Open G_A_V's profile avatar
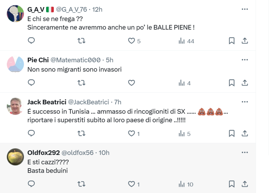 [x=15, y=14]
